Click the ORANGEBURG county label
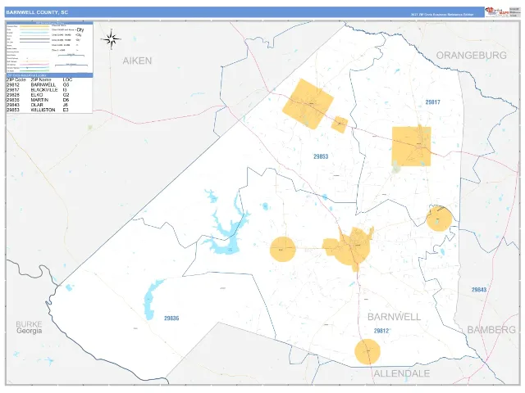This screenshot has width=525, height=393. point(472,55)
